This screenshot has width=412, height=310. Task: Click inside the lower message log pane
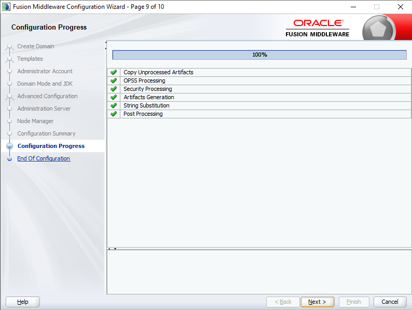pos(259,272)
